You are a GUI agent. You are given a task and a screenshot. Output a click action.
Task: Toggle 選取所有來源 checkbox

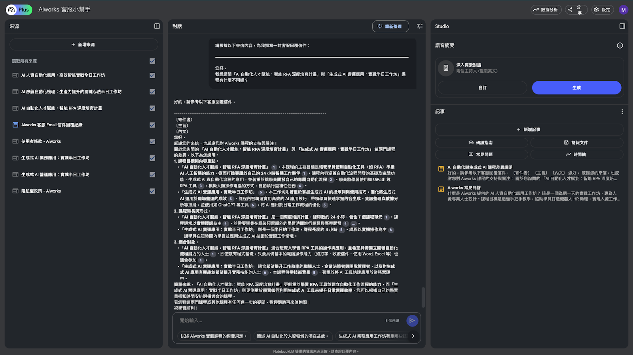click(x=152, y=61)
